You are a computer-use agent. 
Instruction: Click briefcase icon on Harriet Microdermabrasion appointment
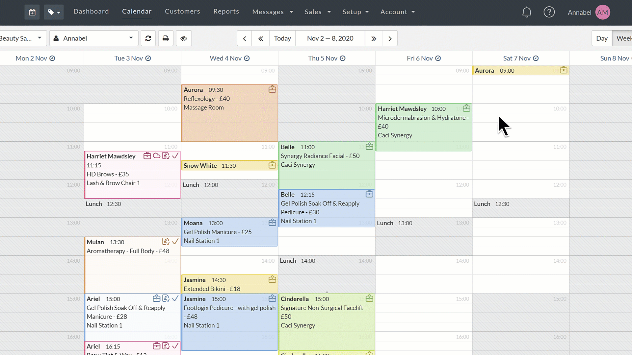(x=466, y=108)
